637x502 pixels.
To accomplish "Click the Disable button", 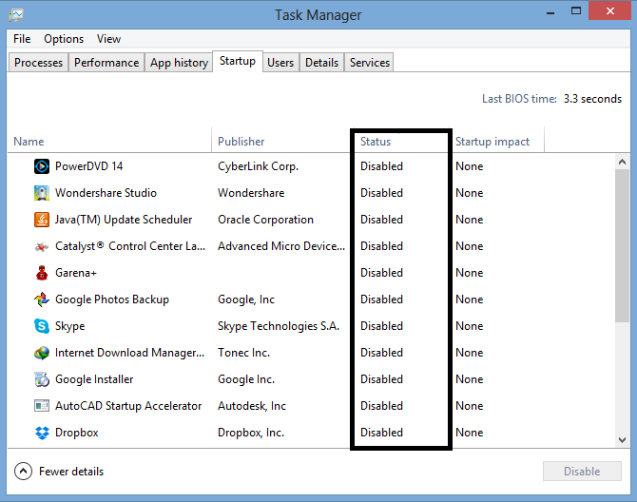I will coord(582,472).
